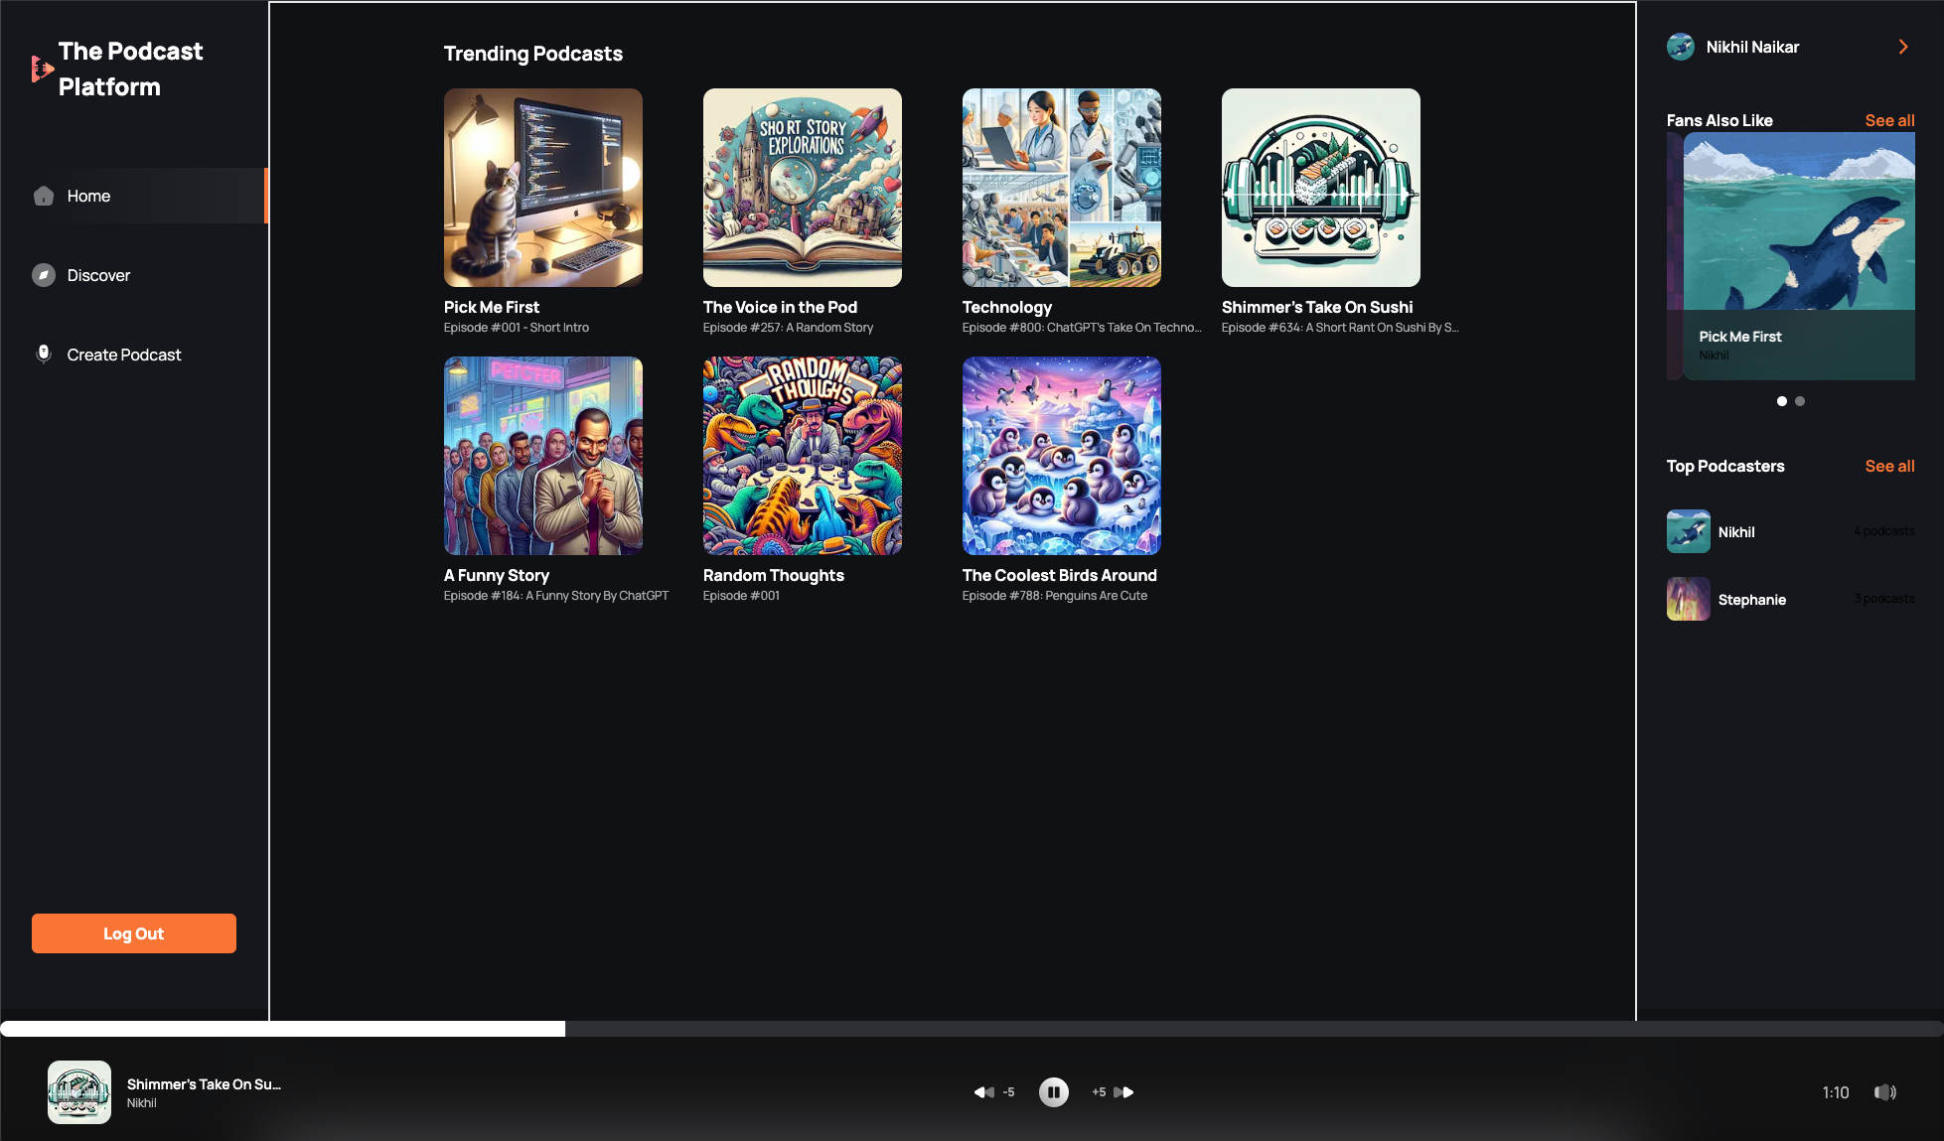Click the Discover compass icon

44,275
